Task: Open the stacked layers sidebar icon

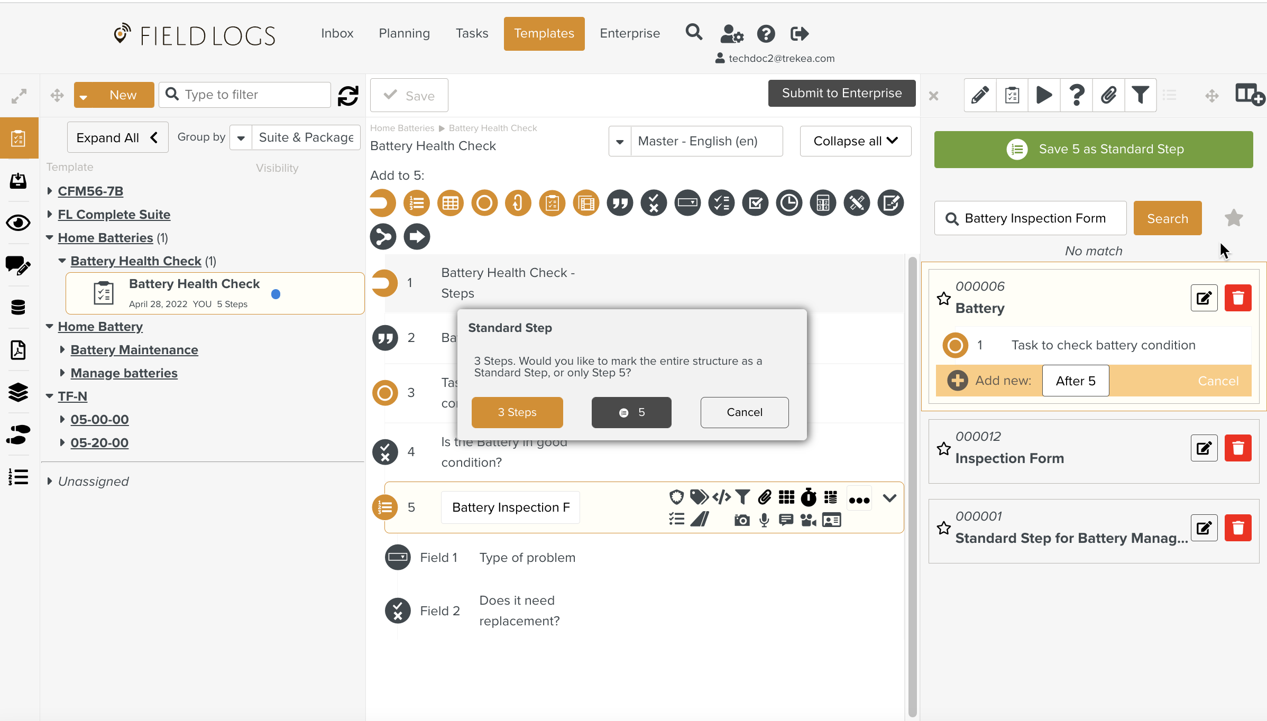Action: pos(18,392)
